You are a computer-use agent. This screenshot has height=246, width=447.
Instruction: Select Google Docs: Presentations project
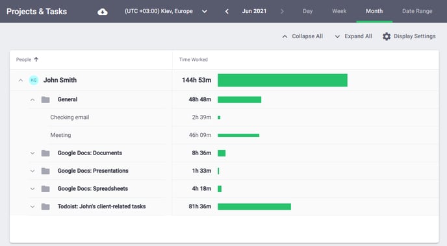point(93,171)
